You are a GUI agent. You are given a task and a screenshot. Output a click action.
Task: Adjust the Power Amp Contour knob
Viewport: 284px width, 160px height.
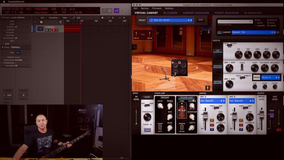192,117
